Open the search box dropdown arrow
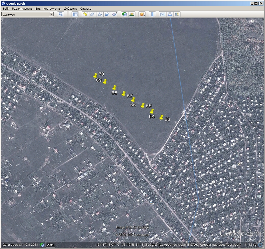265x249 pixels. click(52, 14)
